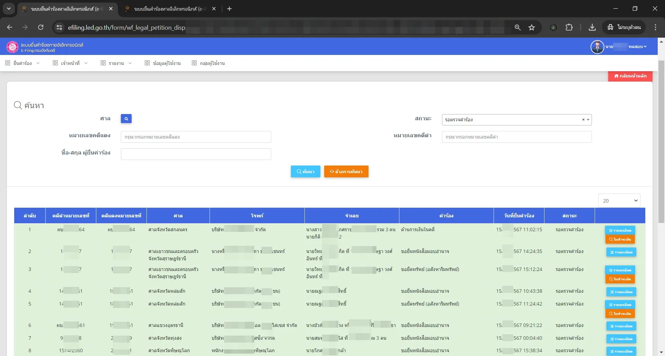
Task: Open รายละเอียด button for row 8
Action: tap(621, 351)
